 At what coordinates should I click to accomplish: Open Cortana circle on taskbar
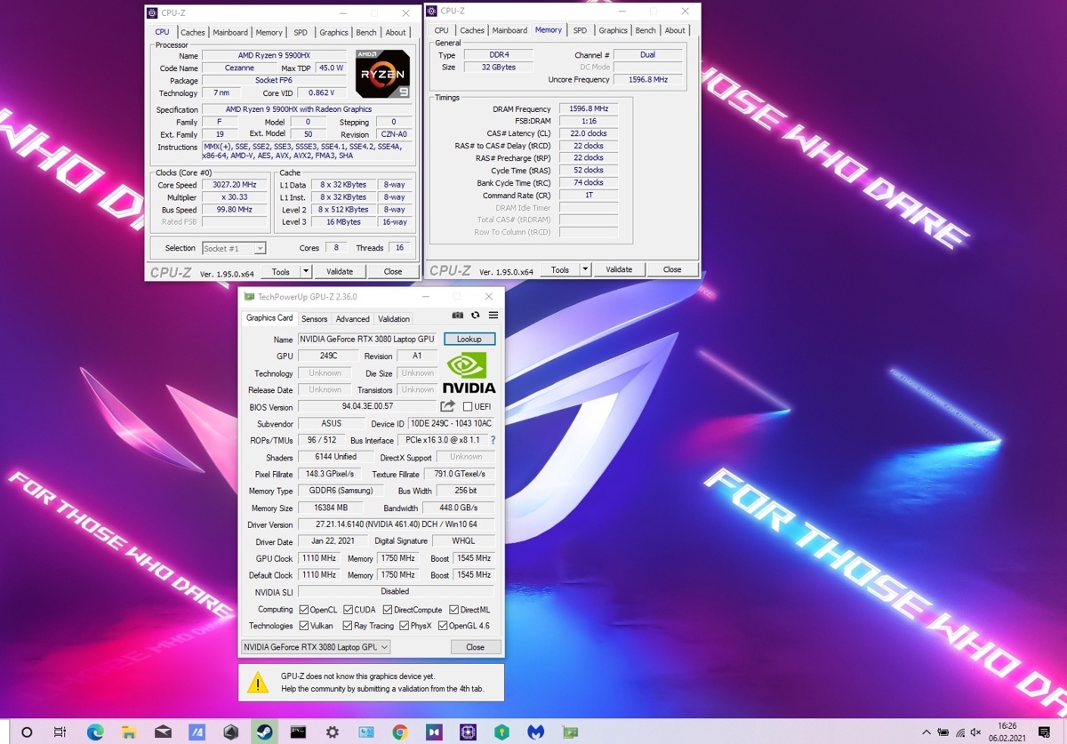tap(27, 732)
